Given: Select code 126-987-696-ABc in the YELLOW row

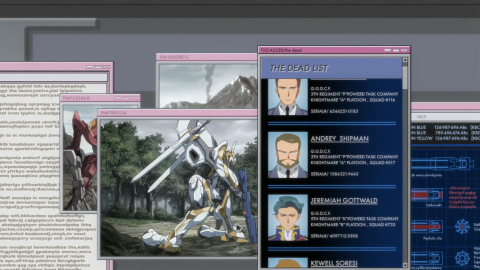Looking at the screenshot, I should tap(451, 138).
